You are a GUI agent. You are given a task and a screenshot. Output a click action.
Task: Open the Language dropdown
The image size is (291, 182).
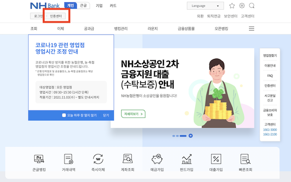(205, 6)
